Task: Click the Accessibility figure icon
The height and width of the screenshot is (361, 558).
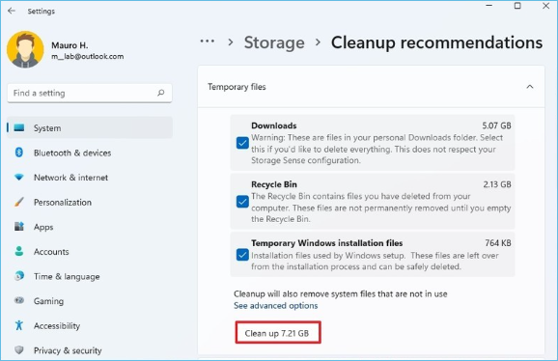Action: [19, 325]
